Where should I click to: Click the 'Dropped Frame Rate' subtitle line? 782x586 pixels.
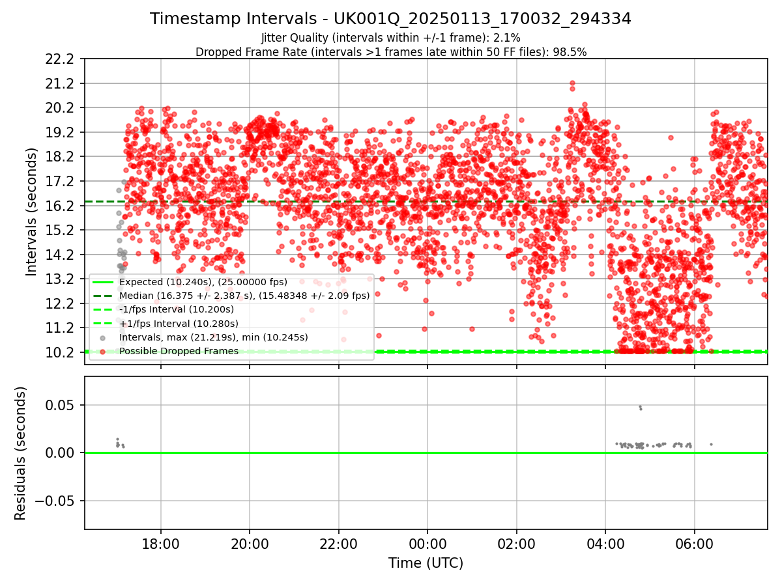[391, 52]
